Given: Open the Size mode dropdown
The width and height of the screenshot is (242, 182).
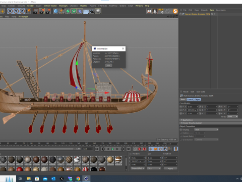Looking at the screenshot, I should coord(154,168).
